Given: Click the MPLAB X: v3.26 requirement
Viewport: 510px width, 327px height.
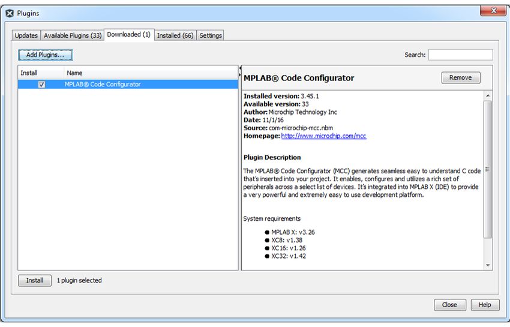Looking at the screenshot, I should (293, 232).
